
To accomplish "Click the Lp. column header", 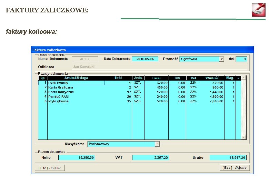I will (43, 78).
